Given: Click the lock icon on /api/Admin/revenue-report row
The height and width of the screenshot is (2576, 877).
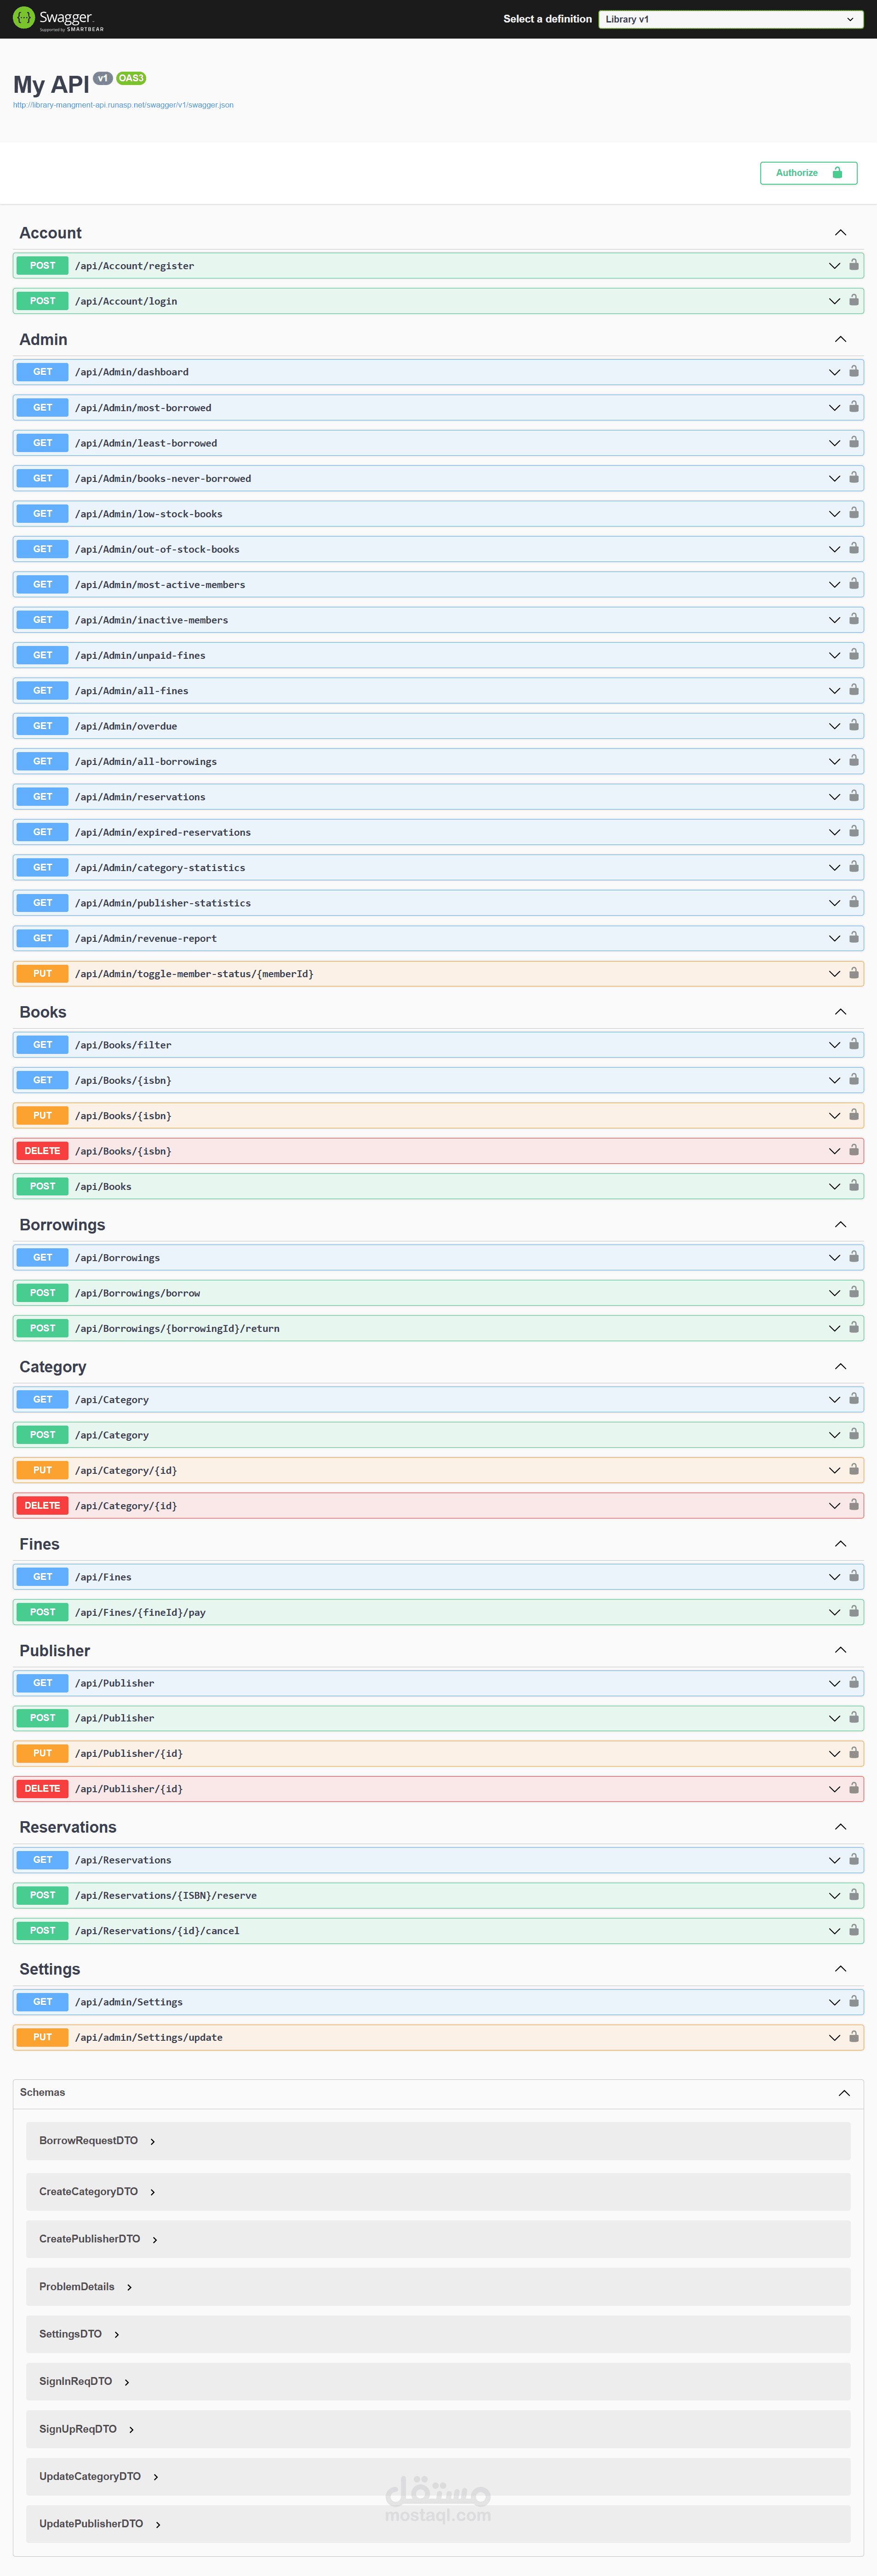Looking at the screenshot, I should (x=853, y=938).
